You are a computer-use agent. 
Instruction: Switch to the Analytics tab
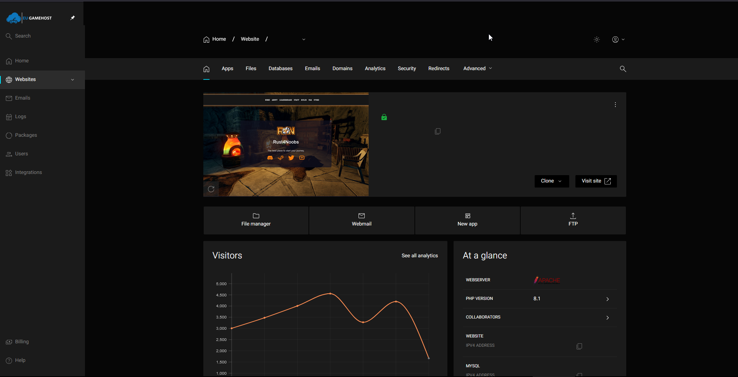click(x=375, y=69)
